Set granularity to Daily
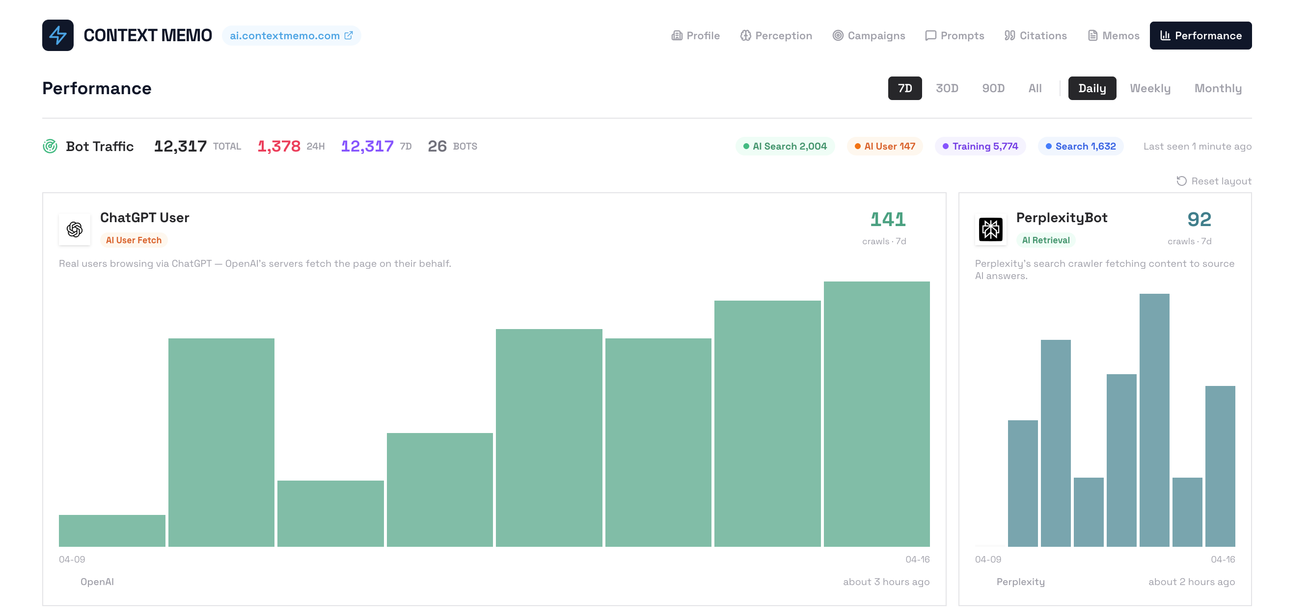This screenshot has height=613, width=1309. click(1092, 88)
